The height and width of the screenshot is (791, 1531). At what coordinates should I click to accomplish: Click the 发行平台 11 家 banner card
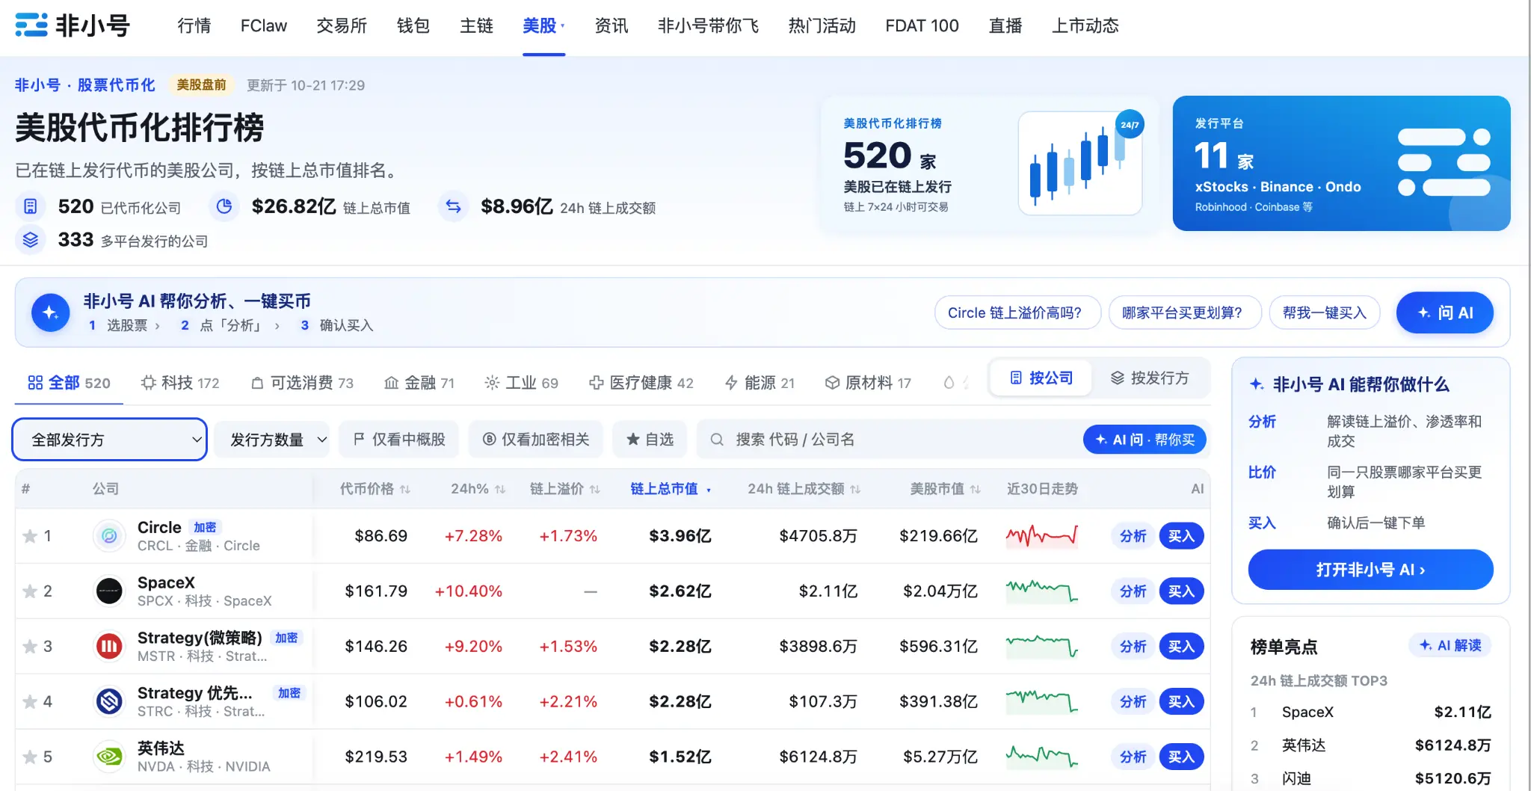pyautogui.click(x=1341, y=163)
